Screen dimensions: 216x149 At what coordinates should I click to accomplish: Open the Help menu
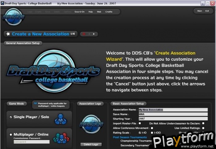[90, 12]
